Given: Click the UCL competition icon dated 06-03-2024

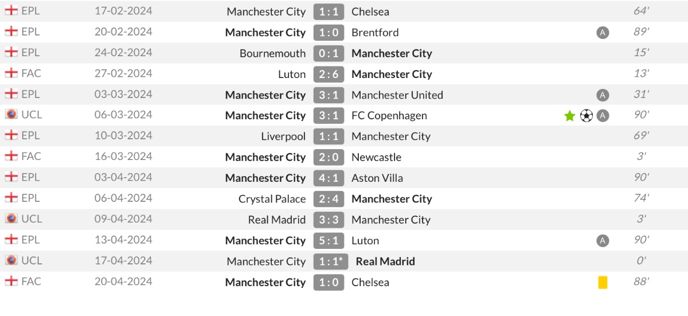Looking at the screenshot, I should (x=11, y=115).
